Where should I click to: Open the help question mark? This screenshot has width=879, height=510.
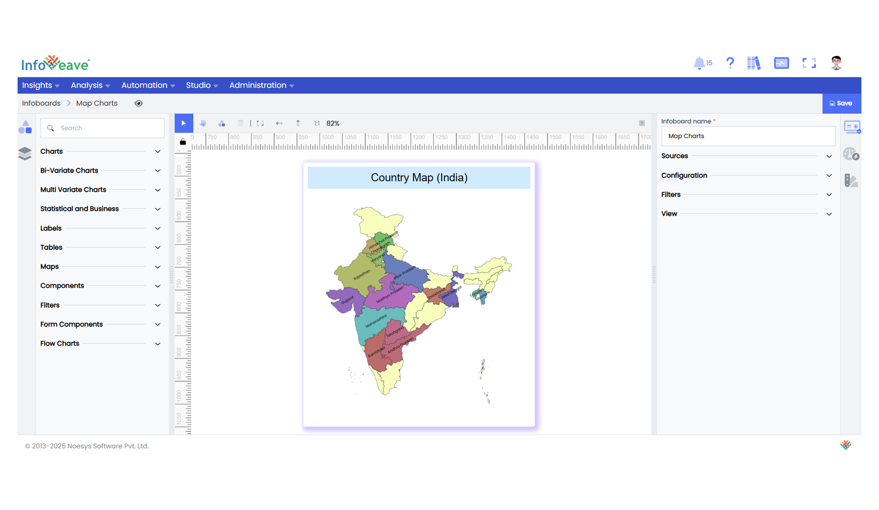(730, 63)
